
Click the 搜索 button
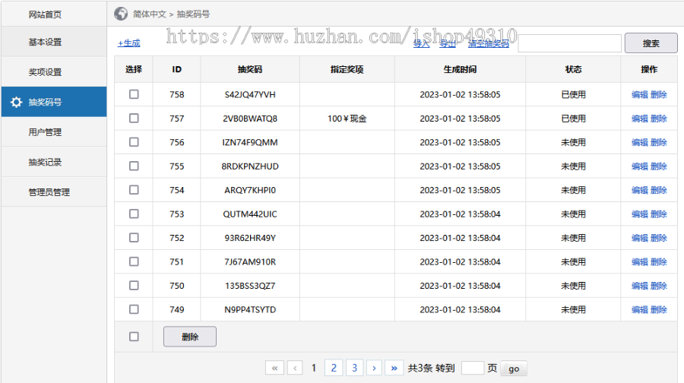coord(651,43)
